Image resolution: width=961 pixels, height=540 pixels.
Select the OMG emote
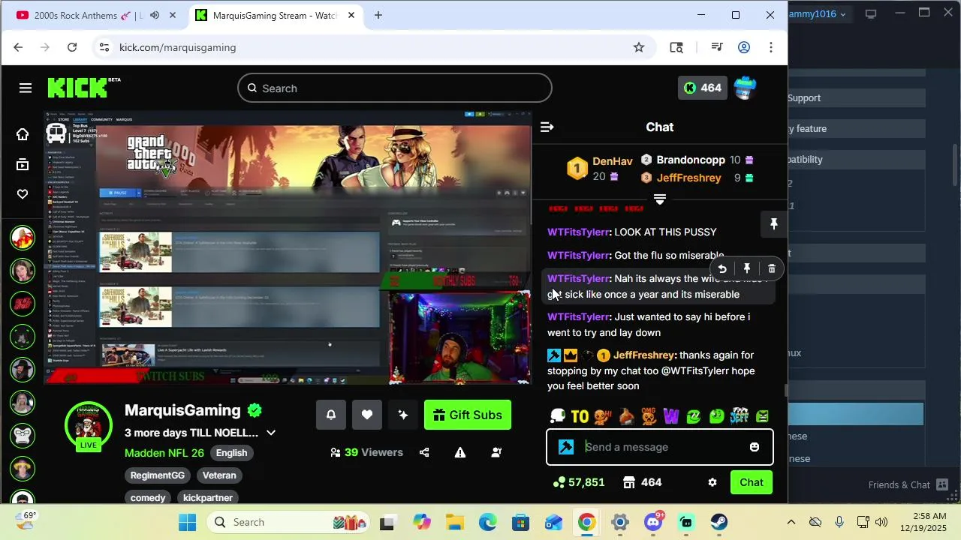coord(649,416)
